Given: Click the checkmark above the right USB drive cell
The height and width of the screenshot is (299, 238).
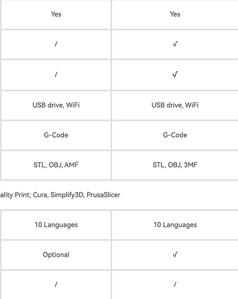Looking at the screenshot, I should (175, 74).
